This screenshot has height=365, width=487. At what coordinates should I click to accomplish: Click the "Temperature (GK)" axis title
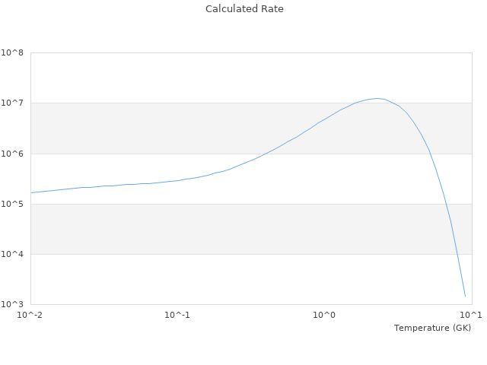[432, 328]
